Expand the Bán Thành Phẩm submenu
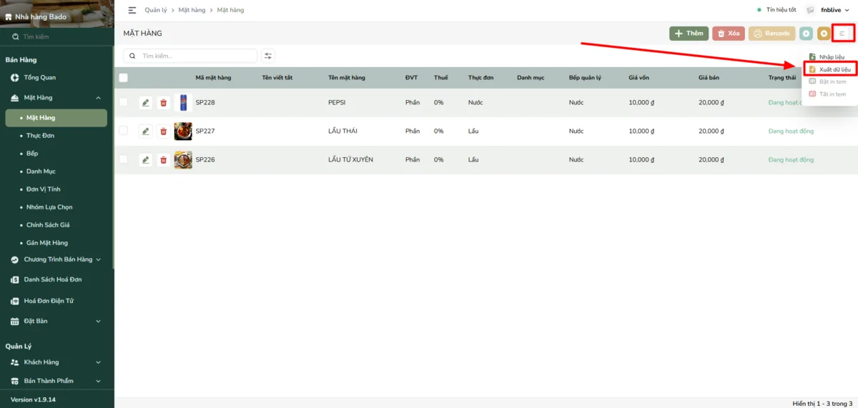This screenshot has width=858, height=408. pyautogui.click(x=98, y=381)
